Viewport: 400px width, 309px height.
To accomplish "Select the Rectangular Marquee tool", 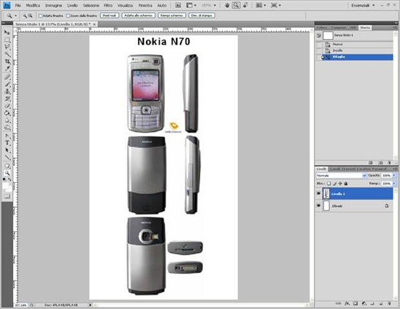I will 7,40.
